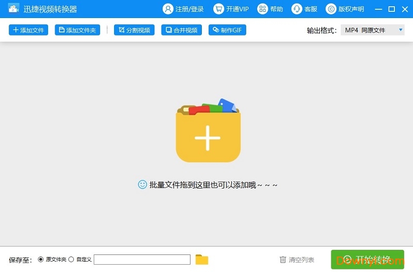
Task: Open the 开通VIP shopping cart option
Action: pos(231,9)
